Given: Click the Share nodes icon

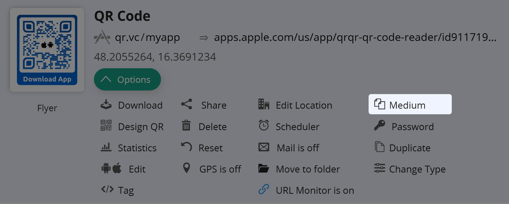Looking at the screenshot, I should tap(187, 104).
